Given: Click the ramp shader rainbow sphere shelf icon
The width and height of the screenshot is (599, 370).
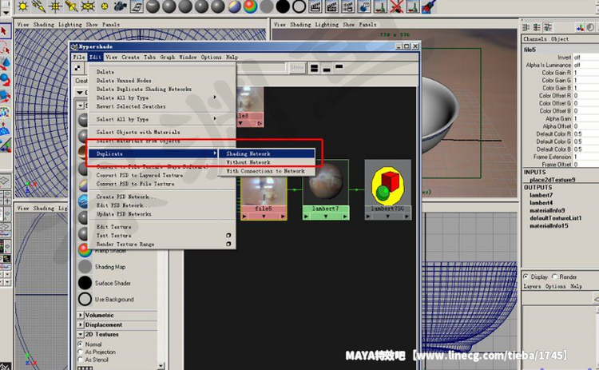Looking at the screenshot, I should click(x=251, y=6).
